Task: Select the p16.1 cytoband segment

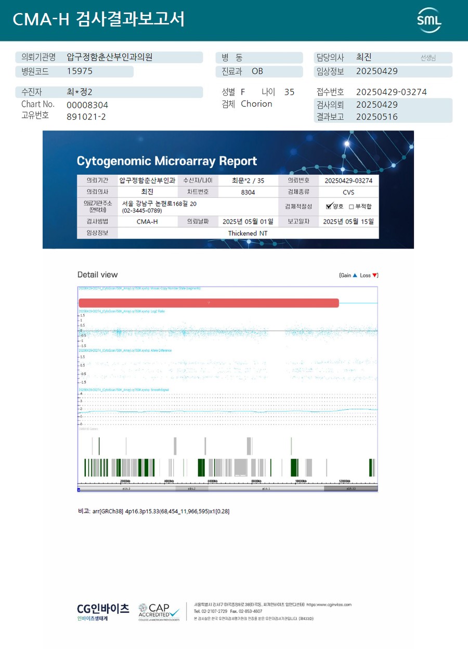Action: (x=266, y=489)
